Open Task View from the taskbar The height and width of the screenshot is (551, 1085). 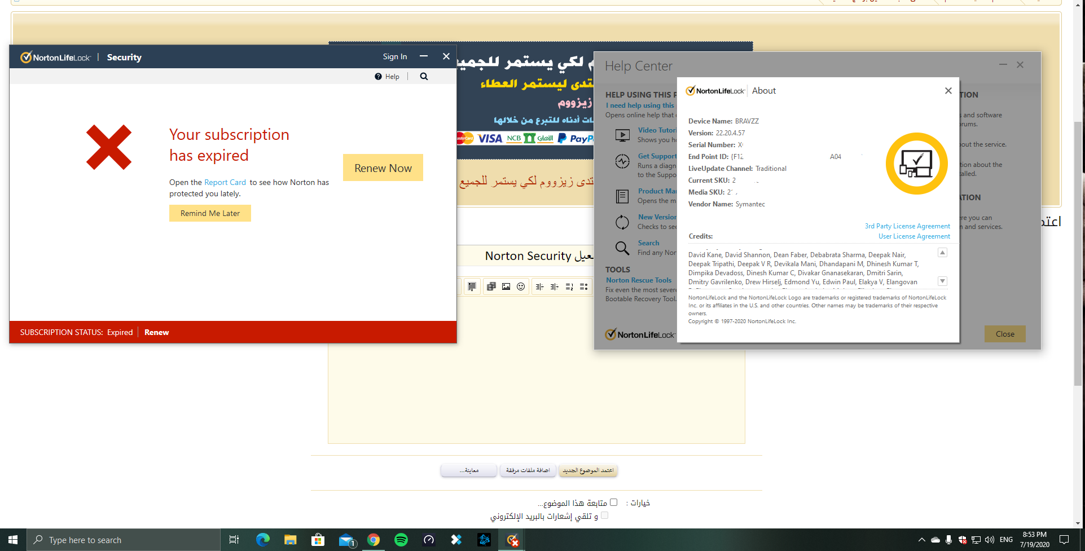tap(234, 540)
